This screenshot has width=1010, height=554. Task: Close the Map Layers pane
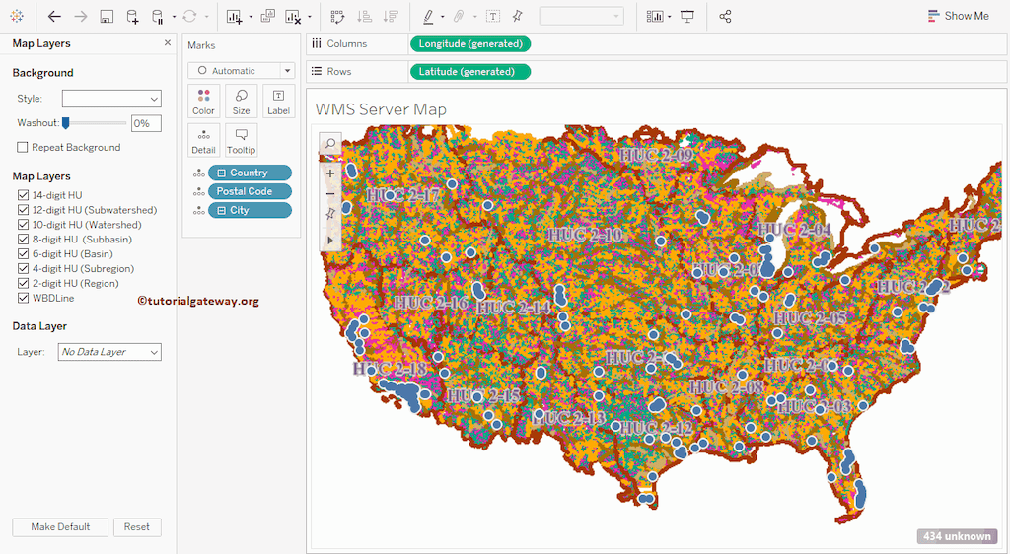pos(167,43)
